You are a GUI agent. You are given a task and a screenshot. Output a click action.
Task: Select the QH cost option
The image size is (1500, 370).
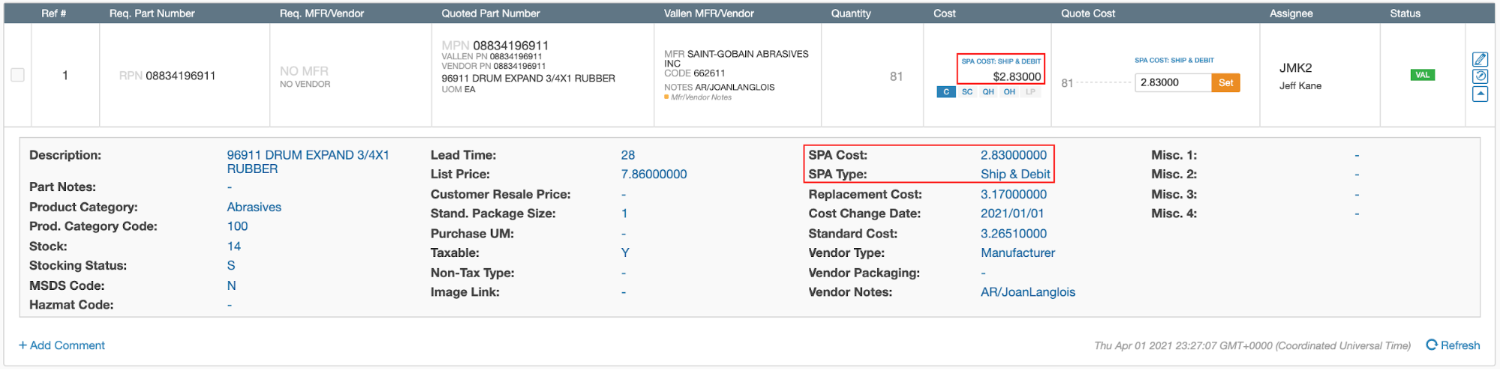[988, 92]
